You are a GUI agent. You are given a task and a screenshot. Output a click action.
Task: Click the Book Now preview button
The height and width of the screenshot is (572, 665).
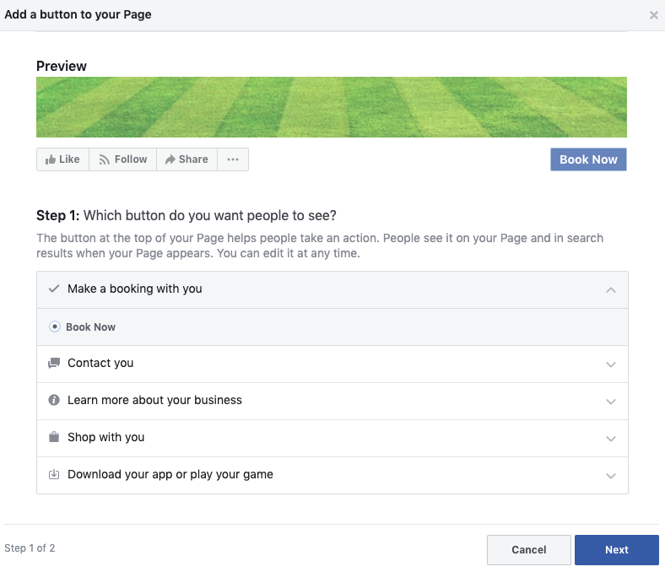[588, 159]
